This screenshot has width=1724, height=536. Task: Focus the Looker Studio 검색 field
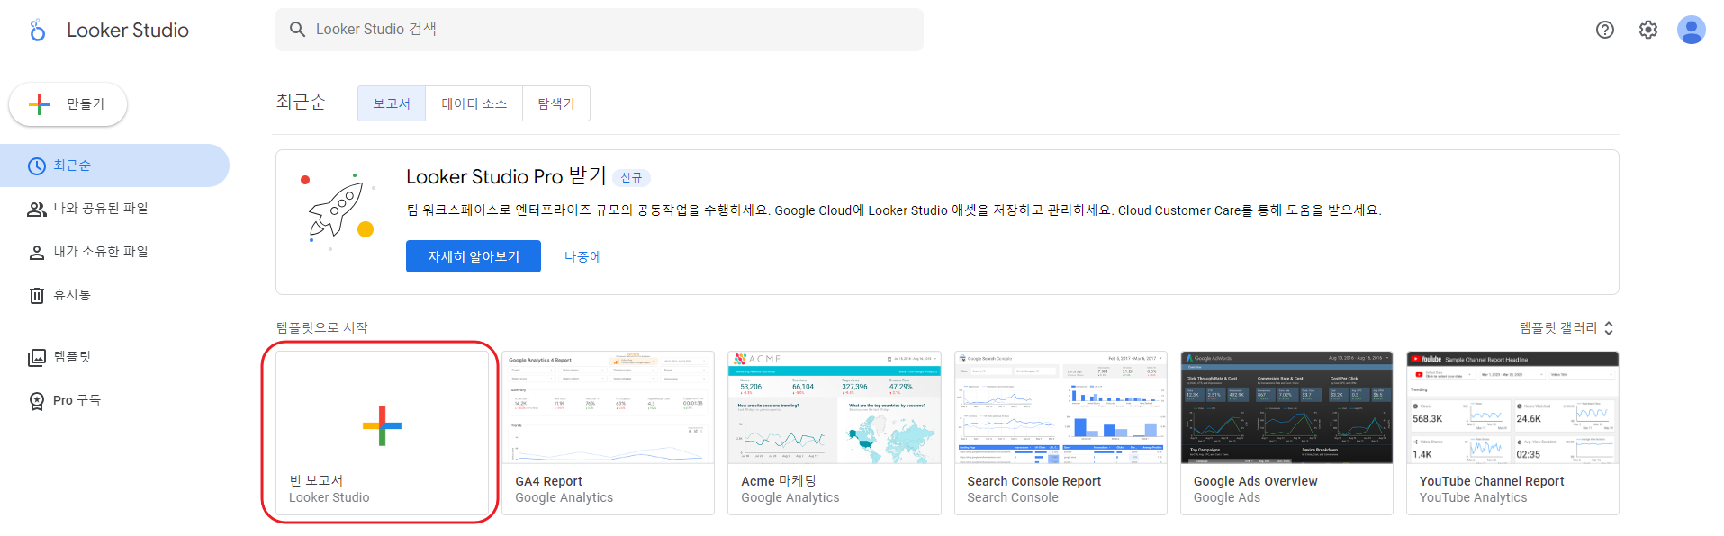tap(600, 30)
